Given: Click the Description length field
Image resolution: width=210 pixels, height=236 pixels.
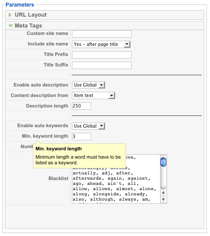Looking at the screenshot, I should (82, 106).
